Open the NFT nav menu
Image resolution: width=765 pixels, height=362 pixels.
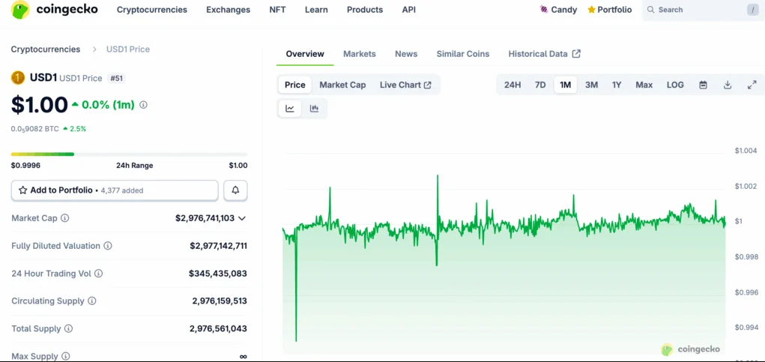click(x=278, y=10)
